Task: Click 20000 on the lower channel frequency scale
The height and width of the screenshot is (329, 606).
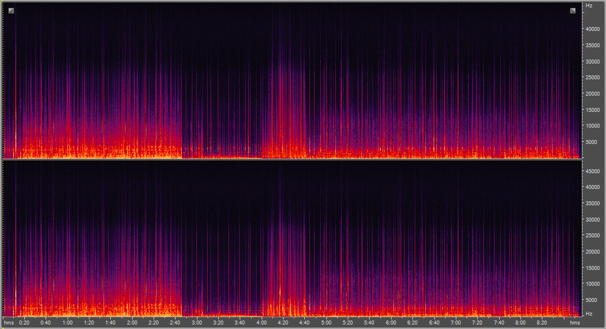Action: [x=593, y=251]
